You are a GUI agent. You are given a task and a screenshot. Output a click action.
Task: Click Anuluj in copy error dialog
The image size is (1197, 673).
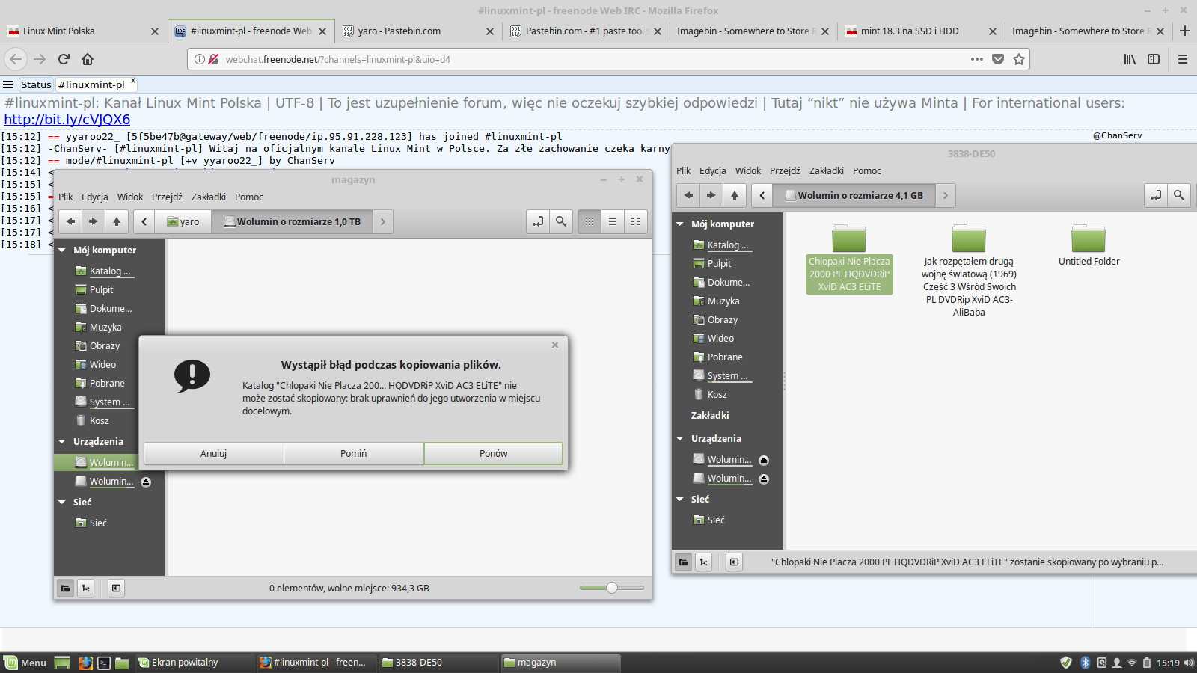point(213,454)
